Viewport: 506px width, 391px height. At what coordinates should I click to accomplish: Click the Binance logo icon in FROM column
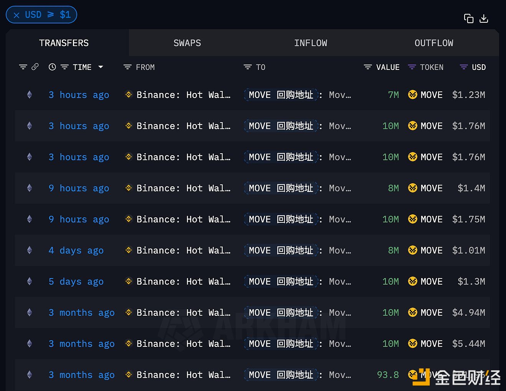click(128, 94)
